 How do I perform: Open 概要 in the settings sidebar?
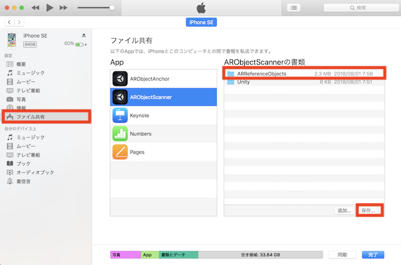[x=21, y=64]
